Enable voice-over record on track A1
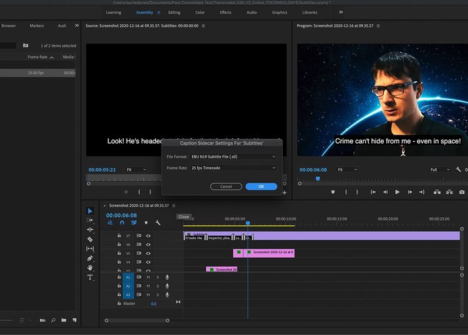Screen dimensions: 468x335 point(167,277)
